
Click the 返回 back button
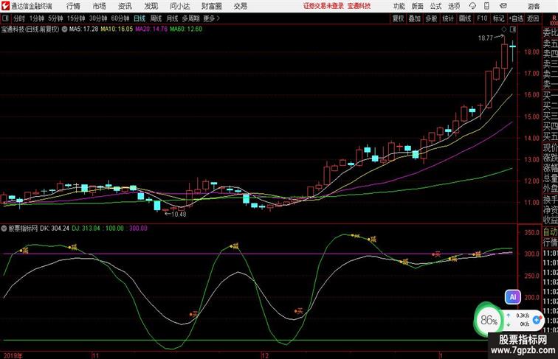(533, 18)
